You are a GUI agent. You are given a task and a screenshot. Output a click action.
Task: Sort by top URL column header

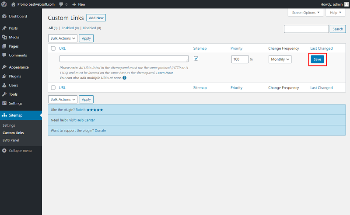62,49
